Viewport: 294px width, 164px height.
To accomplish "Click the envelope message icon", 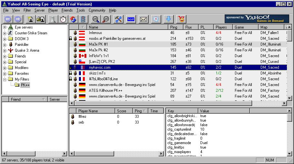I will coord(143,19).
